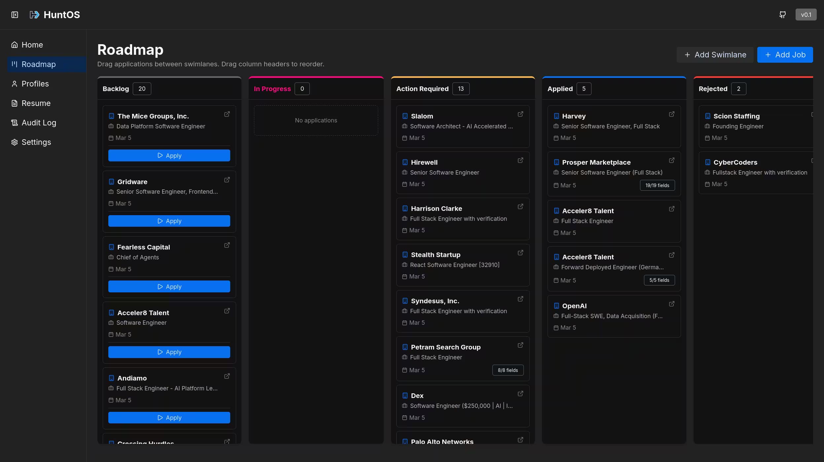
Task: Click the Add Job button
Action: [x=785, y=55]
